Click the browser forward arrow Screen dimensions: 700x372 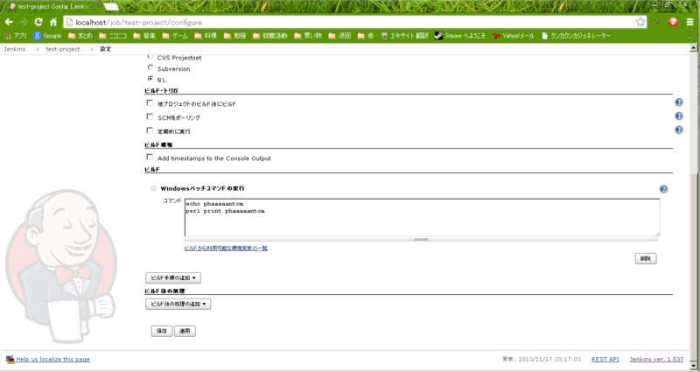[x=24, y=22]
